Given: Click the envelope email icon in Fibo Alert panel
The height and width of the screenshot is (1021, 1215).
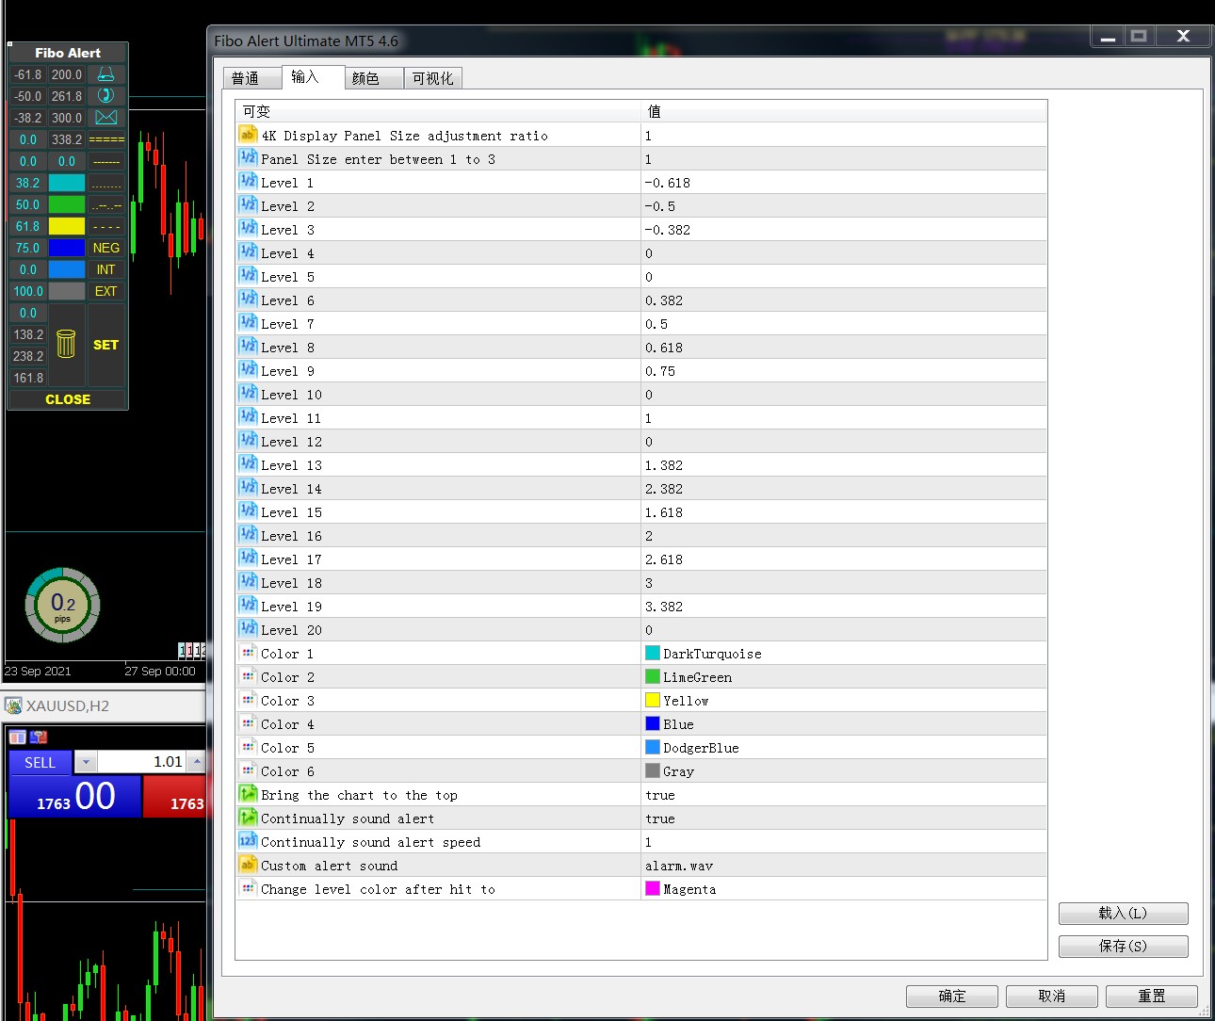Looking at the screenshot, I should point(106,118).
